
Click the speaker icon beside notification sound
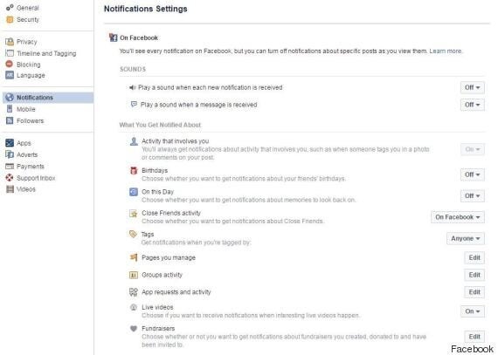coord(133,87)
